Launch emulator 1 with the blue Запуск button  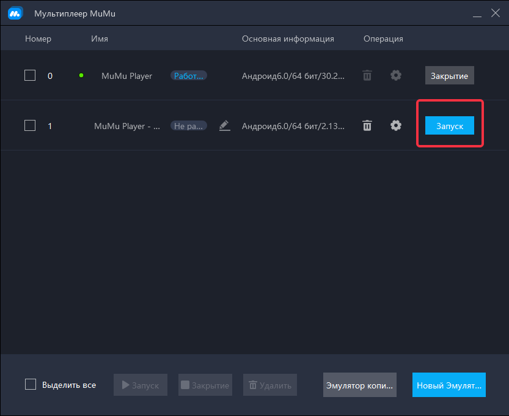[x=450, y=125]
